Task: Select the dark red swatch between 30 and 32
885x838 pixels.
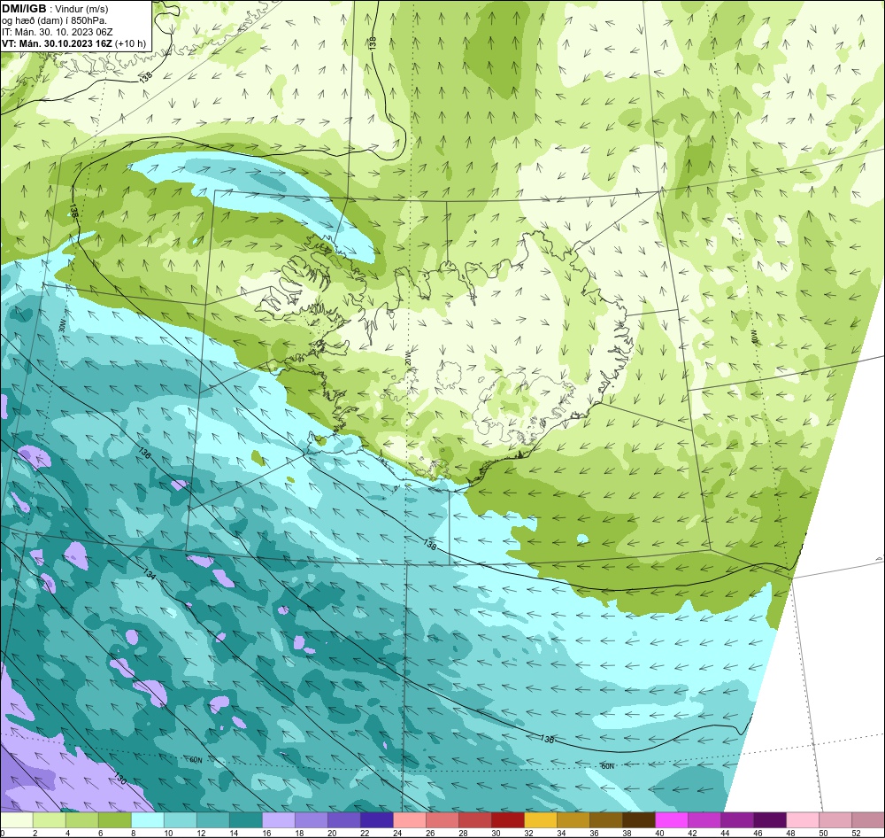Action: point(508,820)
